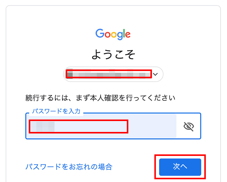Show the typed password using the eye icon

pyautogui.click(x=189, y=126)
